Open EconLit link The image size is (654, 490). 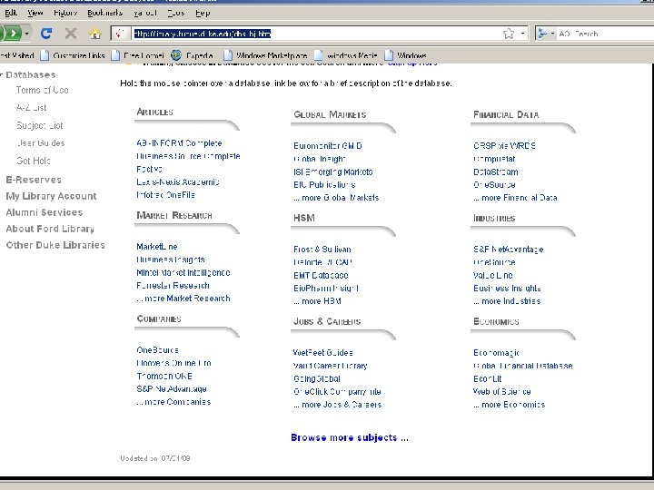click(x=488, y=378)
